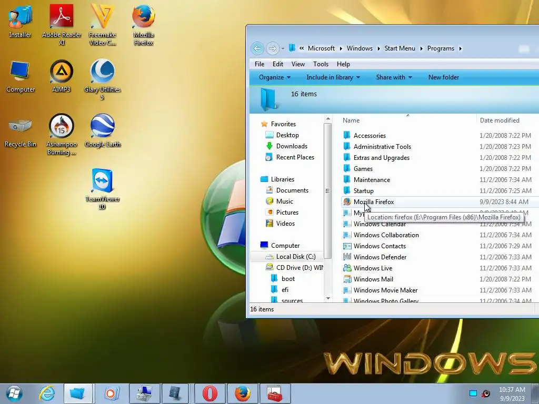Select the AIMP3 desktop icon
The height and width of the screenshot is (404, 539).
point(61,76)
